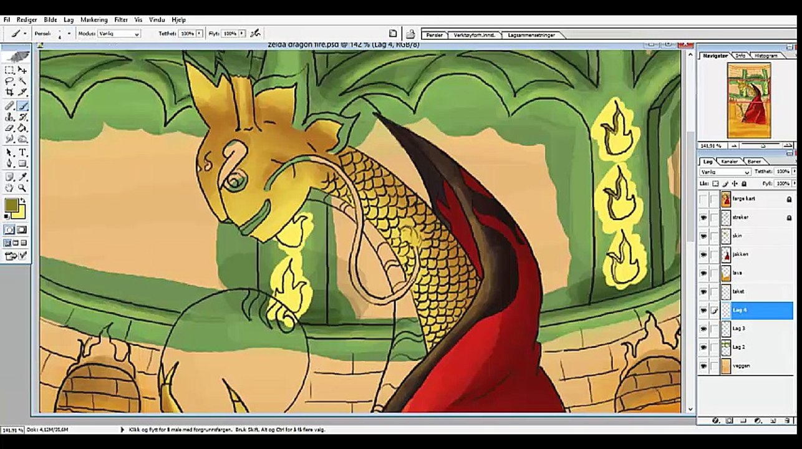Select the Eyedropper tool
Image resolution: width=802 pixels, height=449 pixels.
(x=22, y=177)
